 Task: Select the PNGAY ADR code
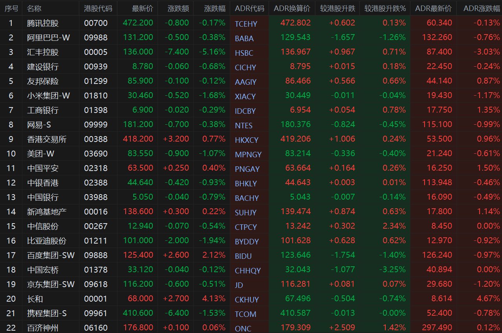click(x=247, y=169)
